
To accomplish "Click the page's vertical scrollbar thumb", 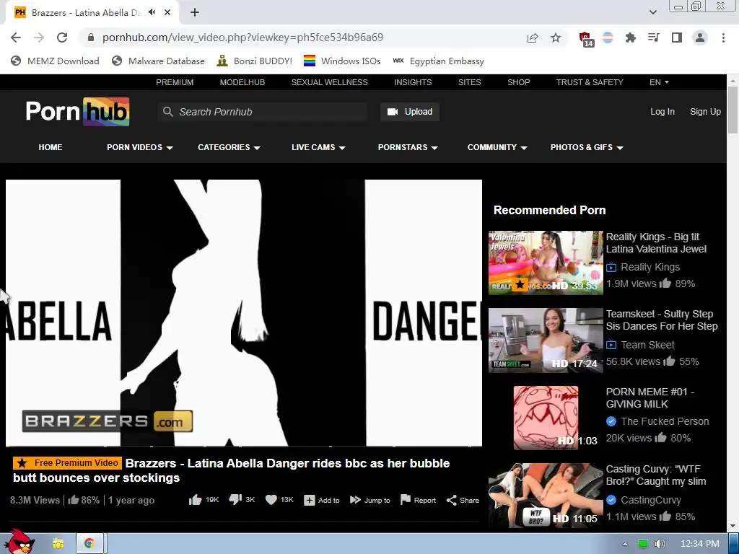I will [733, 110].
